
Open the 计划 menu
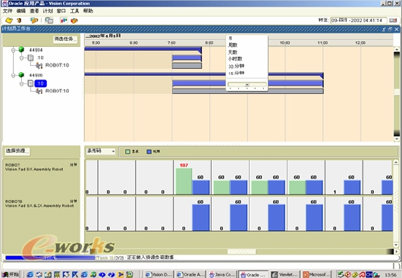tap(48, 11)
